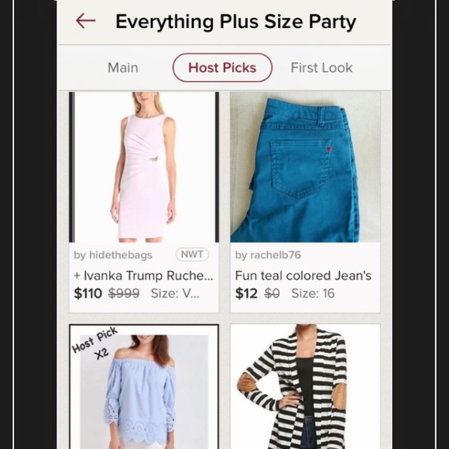Switch to the Main tab
449x449 pixels.
(x=123, y=68)
